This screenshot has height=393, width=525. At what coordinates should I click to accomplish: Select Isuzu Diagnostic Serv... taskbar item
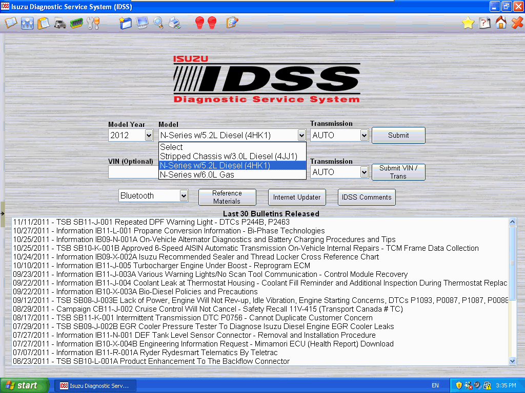(x=95, y=386)
